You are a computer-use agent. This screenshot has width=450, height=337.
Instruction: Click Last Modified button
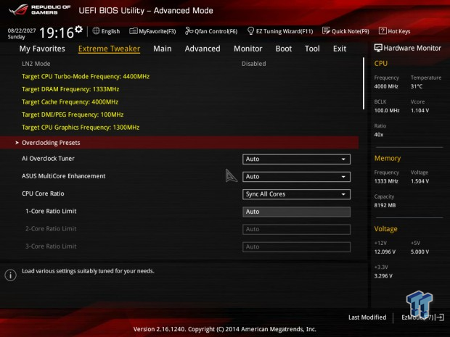pos(367,317)
